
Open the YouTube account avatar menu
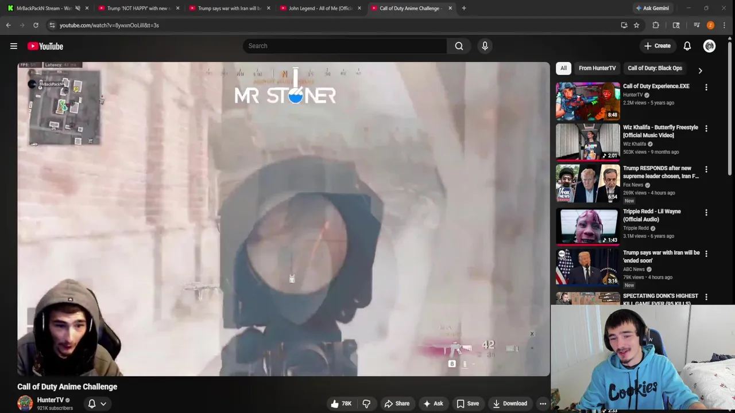(709, 46)
